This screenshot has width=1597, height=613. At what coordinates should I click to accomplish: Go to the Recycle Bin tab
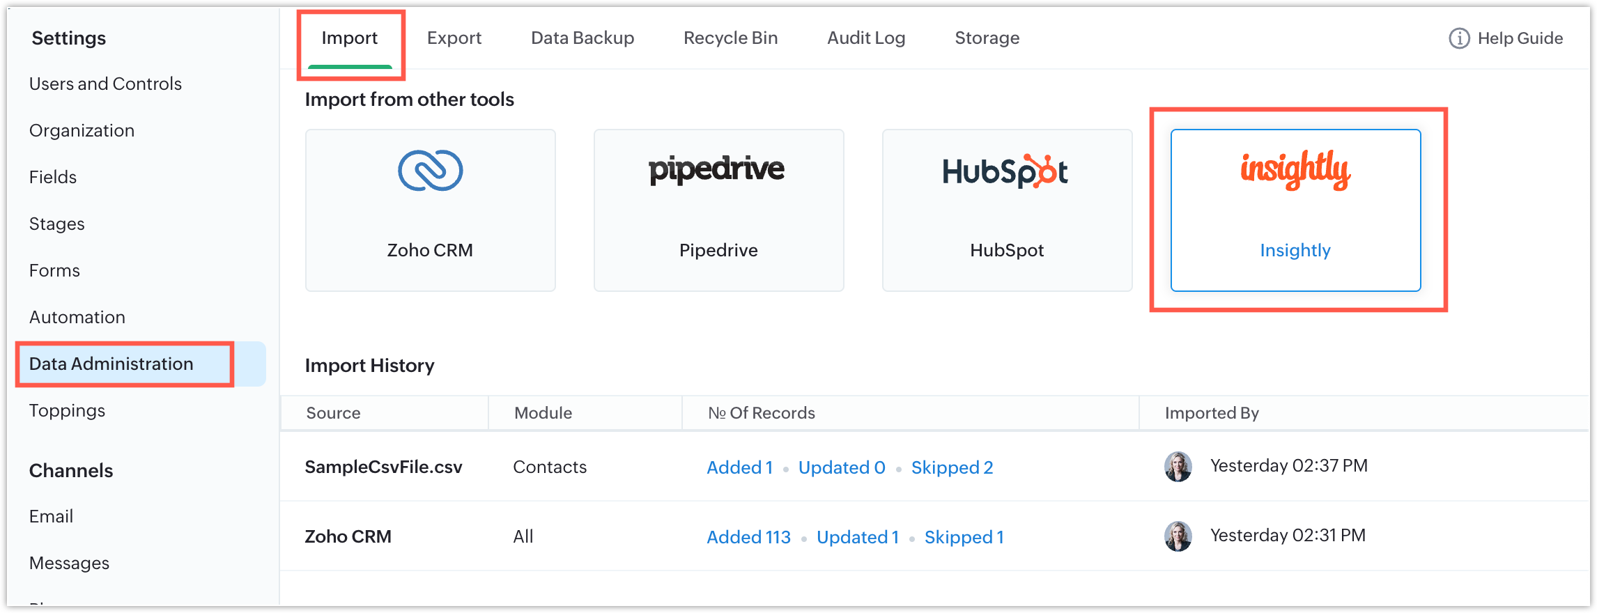[x=730, y=38]
